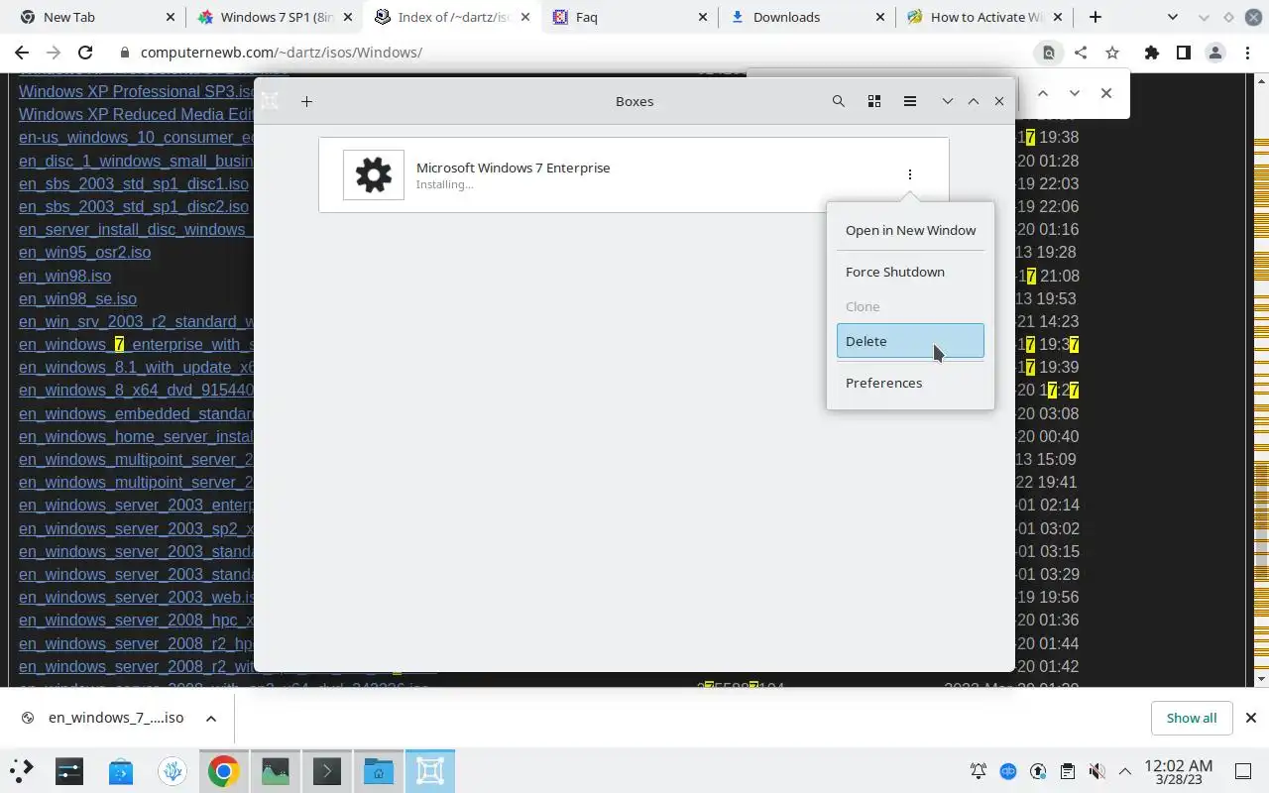Open link en_win98.iso

coord(64,276)
